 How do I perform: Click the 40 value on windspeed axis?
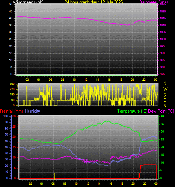tap(11, 18)
